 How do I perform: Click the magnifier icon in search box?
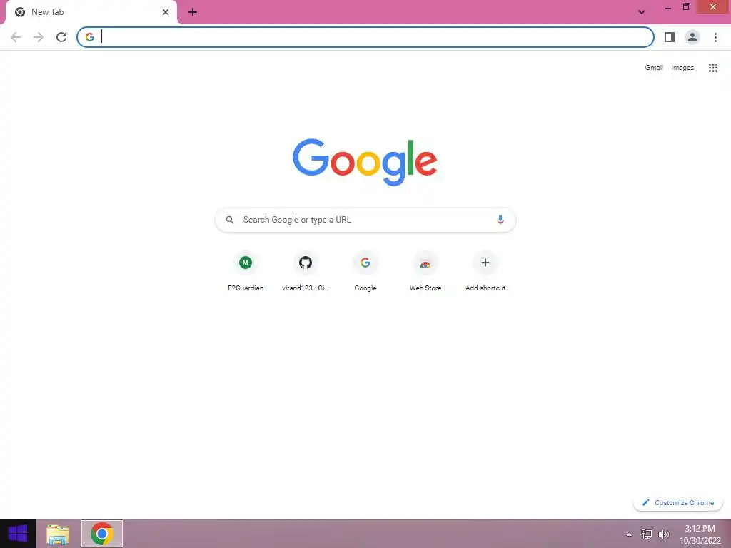[x=230, y=220]
